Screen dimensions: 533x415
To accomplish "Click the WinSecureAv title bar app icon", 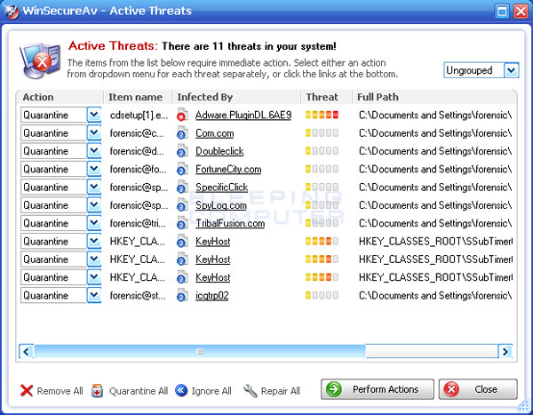I will tap(11, 12).
